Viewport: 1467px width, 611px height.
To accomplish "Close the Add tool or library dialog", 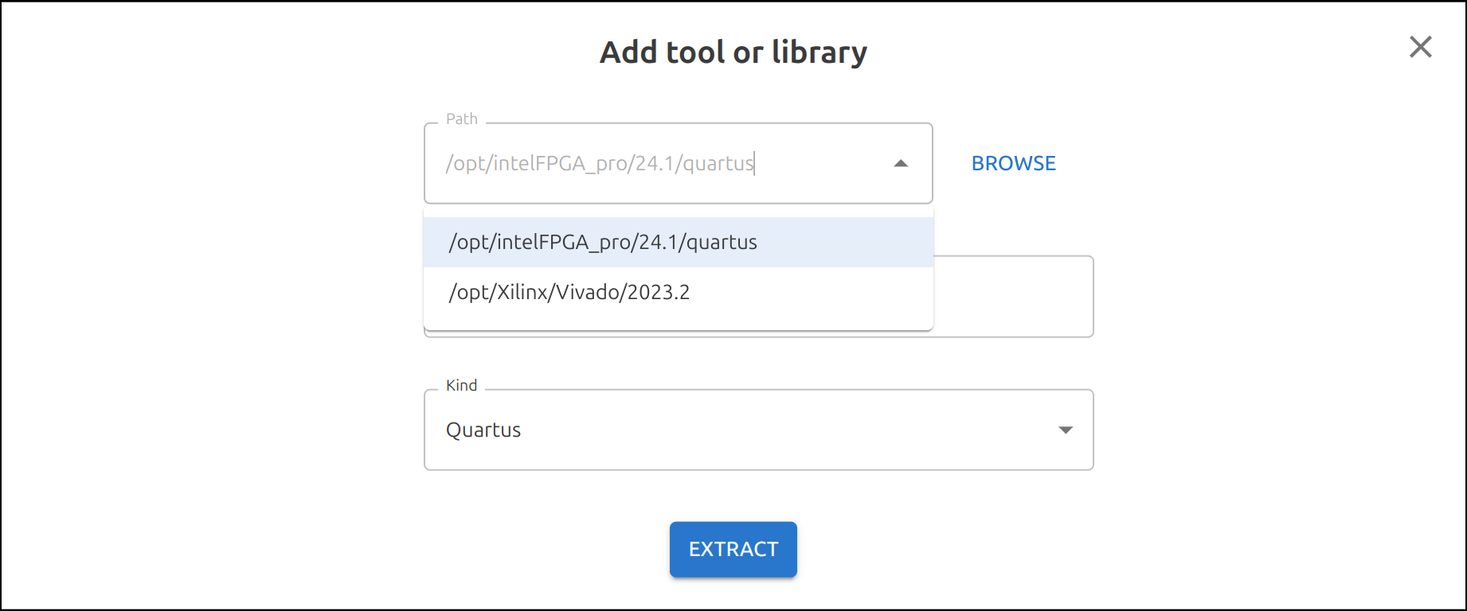I will [1420, 47].
